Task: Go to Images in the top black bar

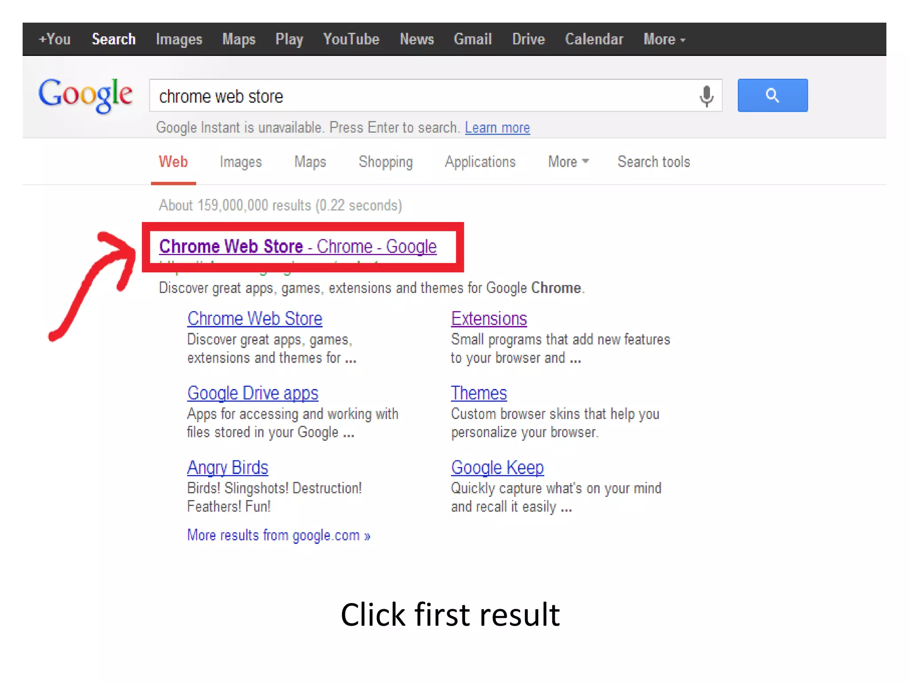Action: coord(179,39)
